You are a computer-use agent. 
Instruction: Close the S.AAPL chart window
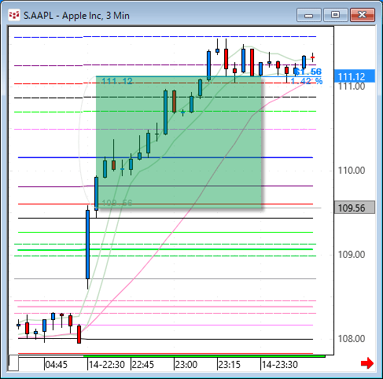tap(363, 15)
